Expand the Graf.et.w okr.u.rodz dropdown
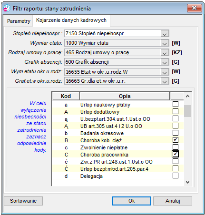 [165, 81]
